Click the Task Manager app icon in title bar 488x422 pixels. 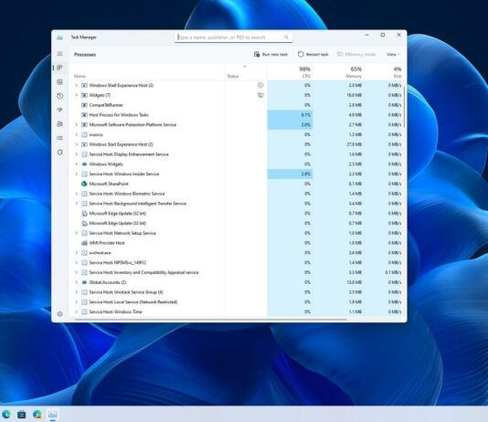click(59, 37)
